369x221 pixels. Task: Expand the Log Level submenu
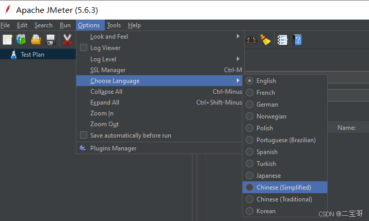click(x=159, y=59)
